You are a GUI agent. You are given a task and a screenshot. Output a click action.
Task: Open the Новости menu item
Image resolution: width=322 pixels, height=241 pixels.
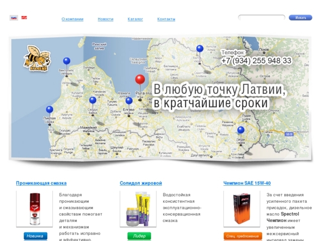106,19
